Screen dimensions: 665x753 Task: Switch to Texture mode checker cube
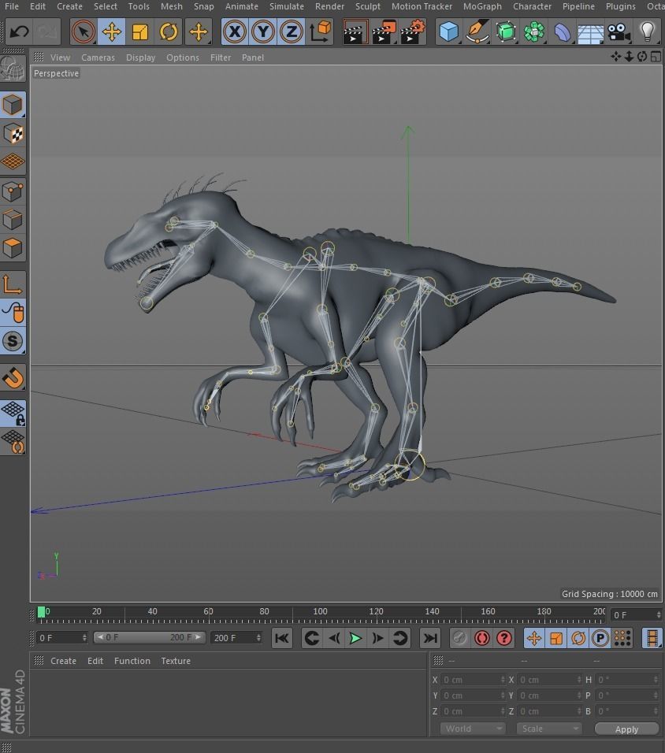coord(13,133)
